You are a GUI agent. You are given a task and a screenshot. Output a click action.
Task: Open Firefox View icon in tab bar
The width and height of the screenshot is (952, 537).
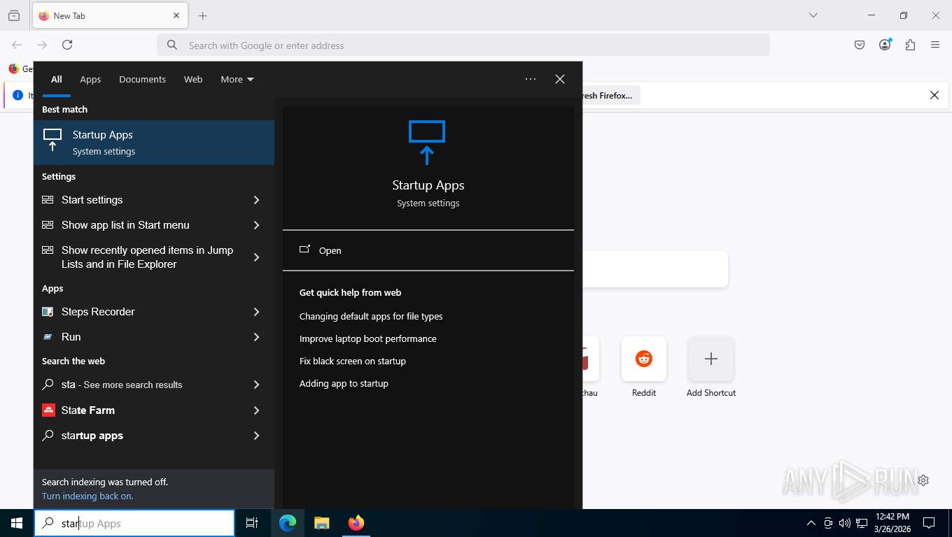(14, 15)
